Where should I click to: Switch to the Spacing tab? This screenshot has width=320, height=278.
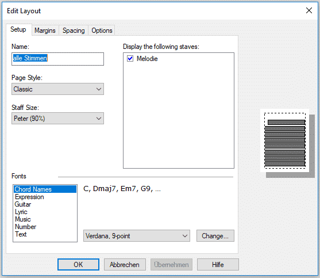click(74, 31)
